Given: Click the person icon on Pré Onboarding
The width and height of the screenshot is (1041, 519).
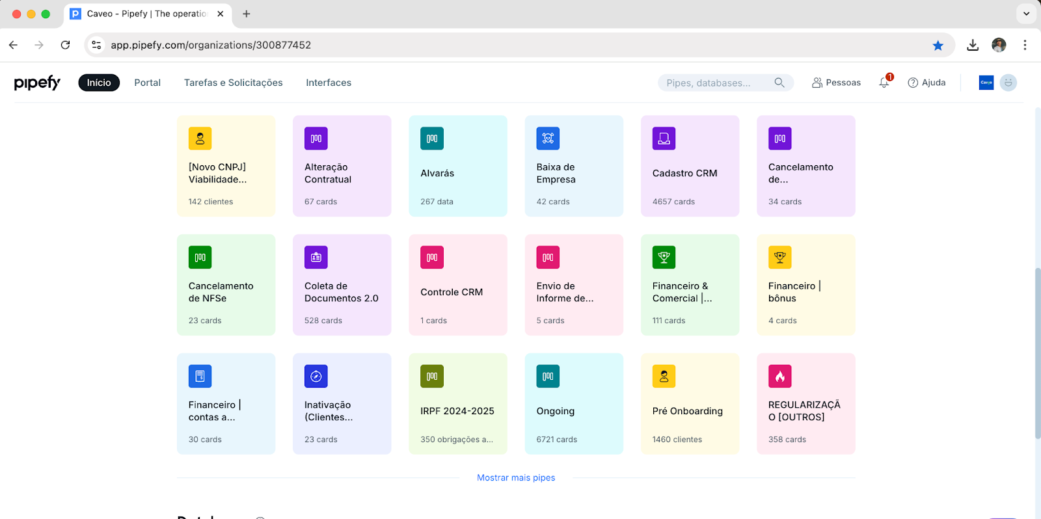Looking at the screenshot, I should tap(664, 376).
